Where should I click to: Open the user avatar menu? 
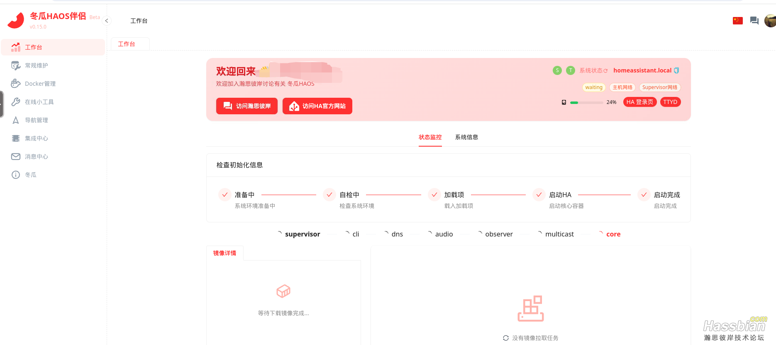770,21
